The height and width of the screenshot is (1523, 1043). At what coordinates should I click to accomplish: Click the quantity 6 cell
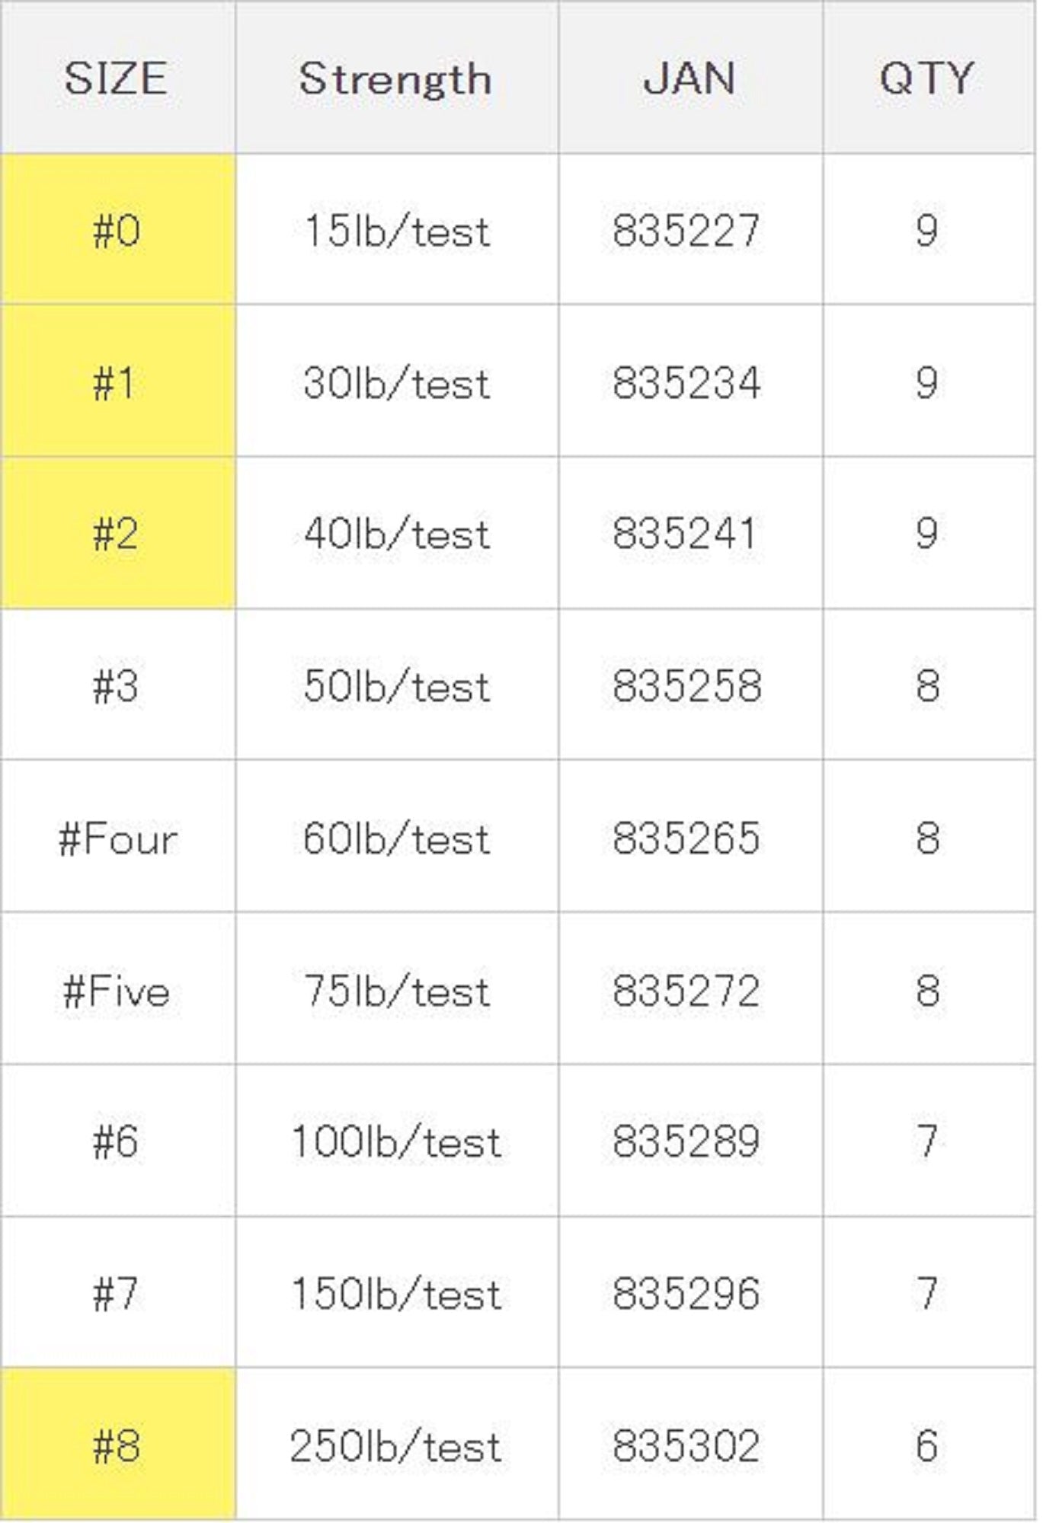tap(926, 1445)
